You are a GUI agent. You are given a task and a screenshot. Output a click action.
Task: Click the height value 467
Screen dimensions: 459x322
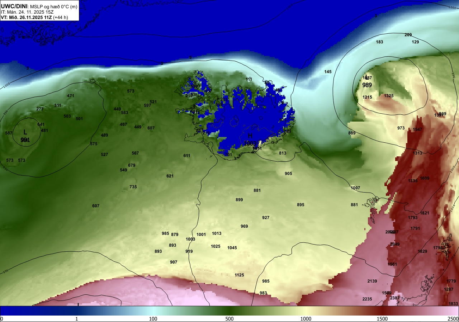click(123, 124)
